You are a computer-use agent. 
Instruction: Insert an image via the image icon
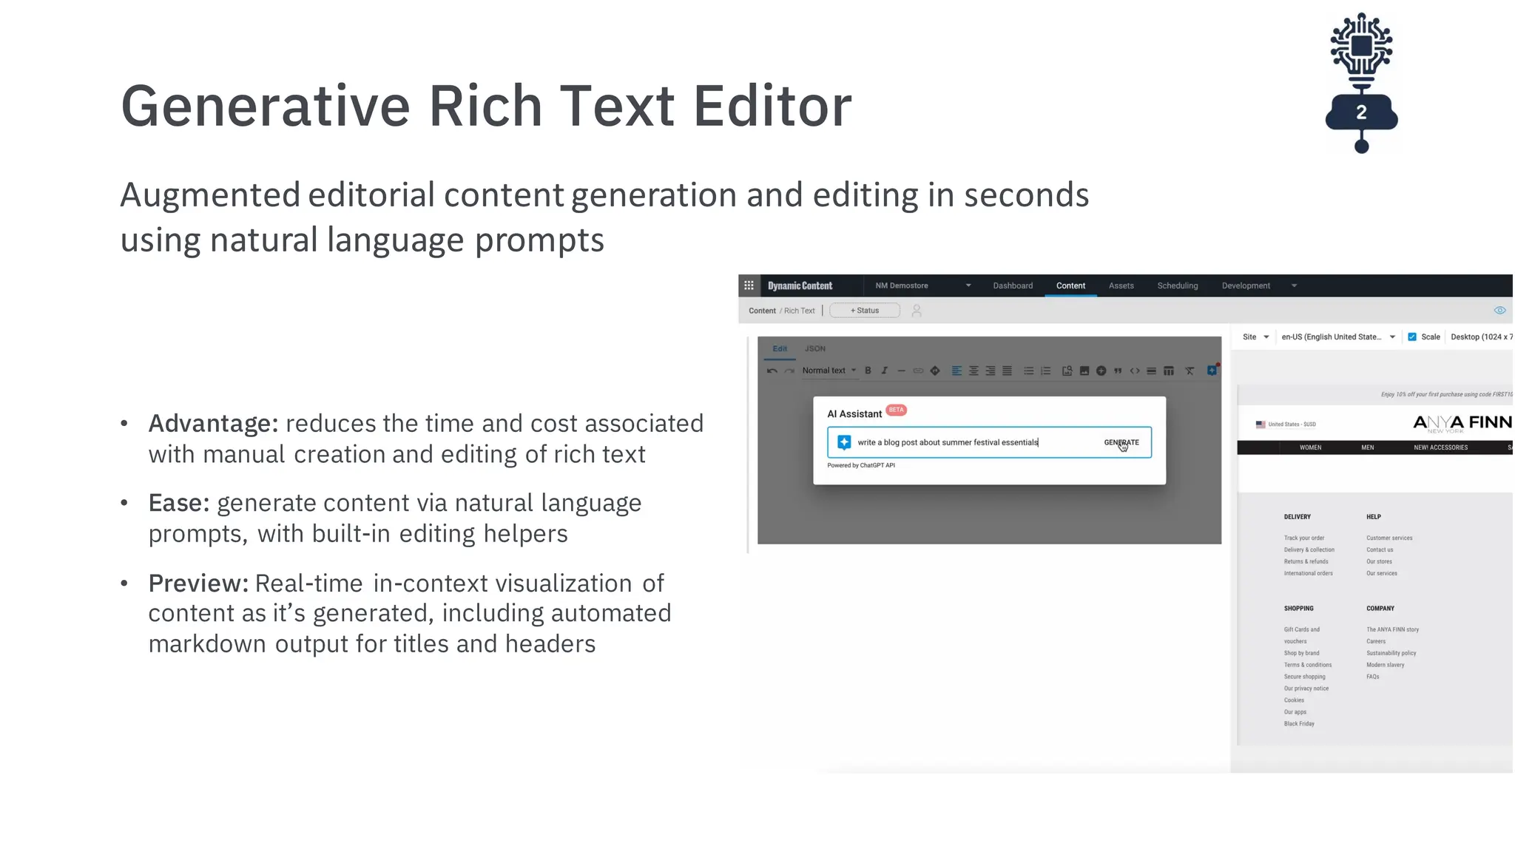(x=1084, y=371)
